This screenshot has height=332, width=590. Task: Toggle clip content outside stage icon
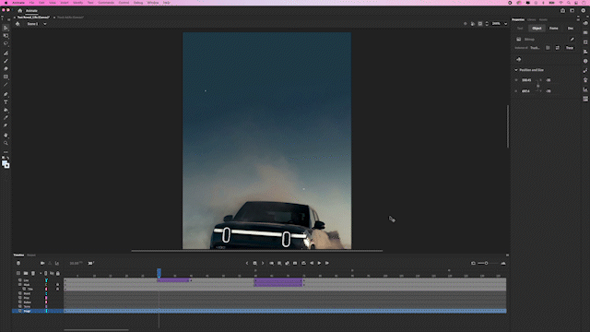point(480,24)
